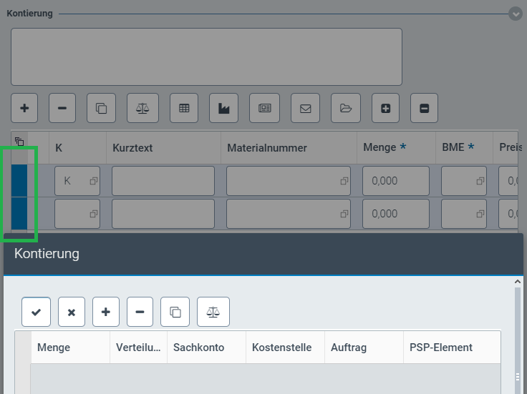Open value help in first row BME field
Image resolution: width=527 pixels, height=394 pixels.
tap(480, 182)
